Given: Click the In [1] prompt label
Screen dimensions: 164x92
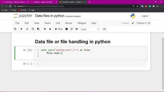Looking at the screenshot, I should (28, 50).
